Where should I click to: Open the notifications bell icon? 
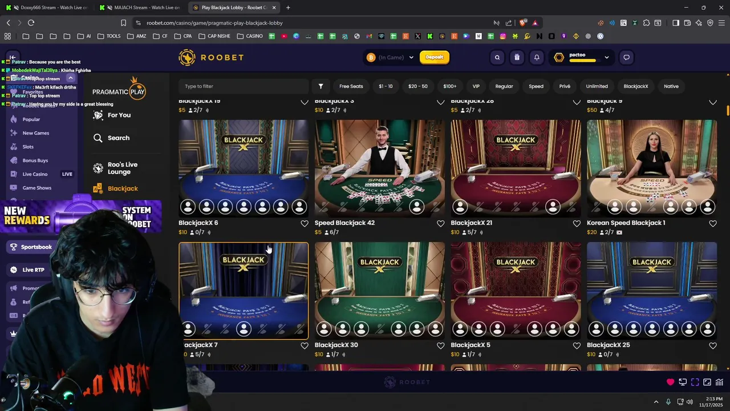(537, 57)
